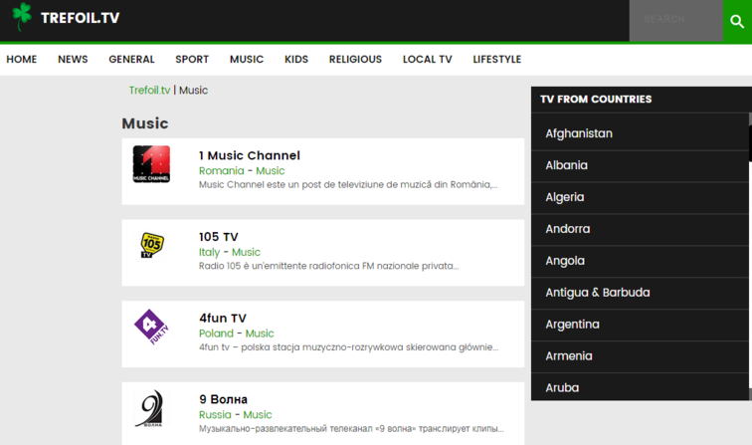
Task: Click the Trefoil.tv breadcrumb link
Action: pos(149,91)
